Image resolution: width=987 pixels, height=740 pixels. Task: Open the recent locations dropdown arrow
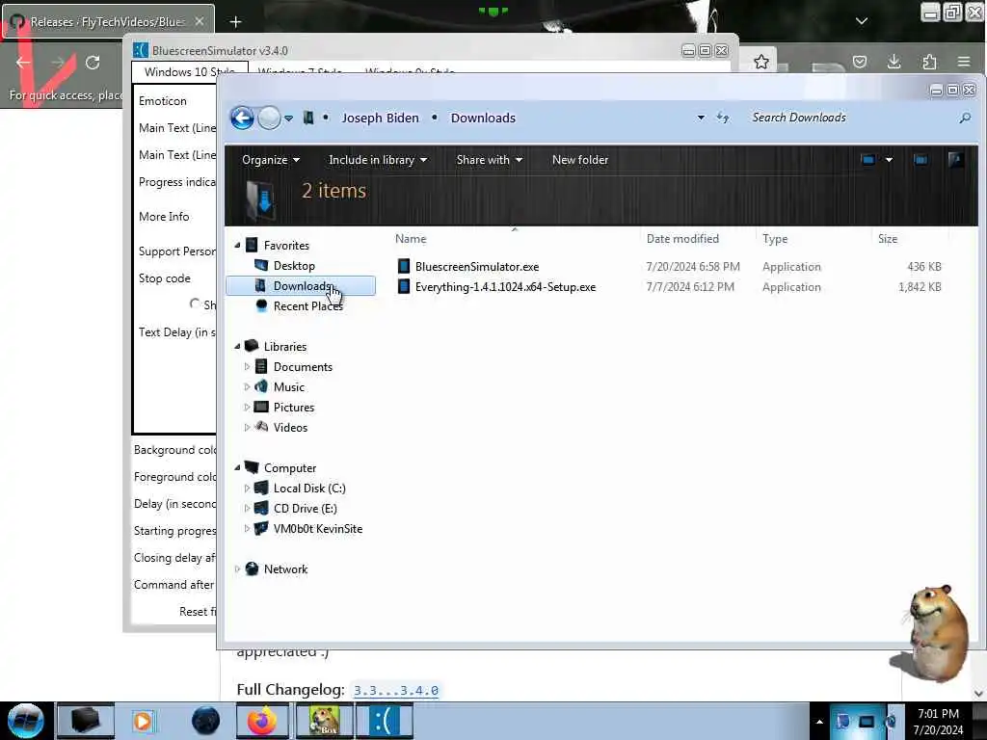point(288,119)
